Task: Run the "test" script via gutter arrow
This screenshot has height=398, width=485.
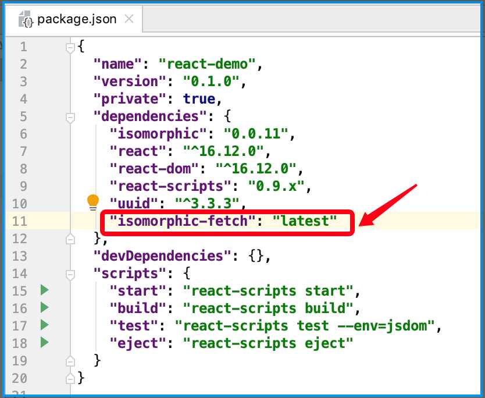Action: 45,325
